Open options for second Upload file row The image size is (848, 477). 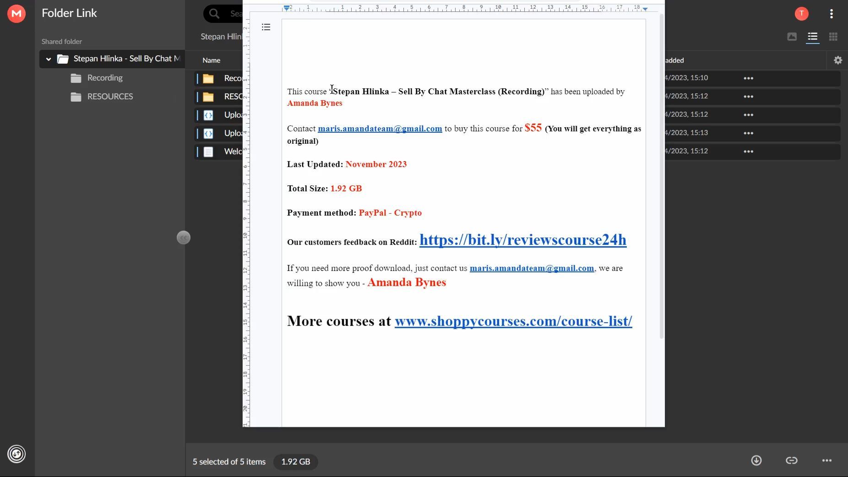pos(748,133)
